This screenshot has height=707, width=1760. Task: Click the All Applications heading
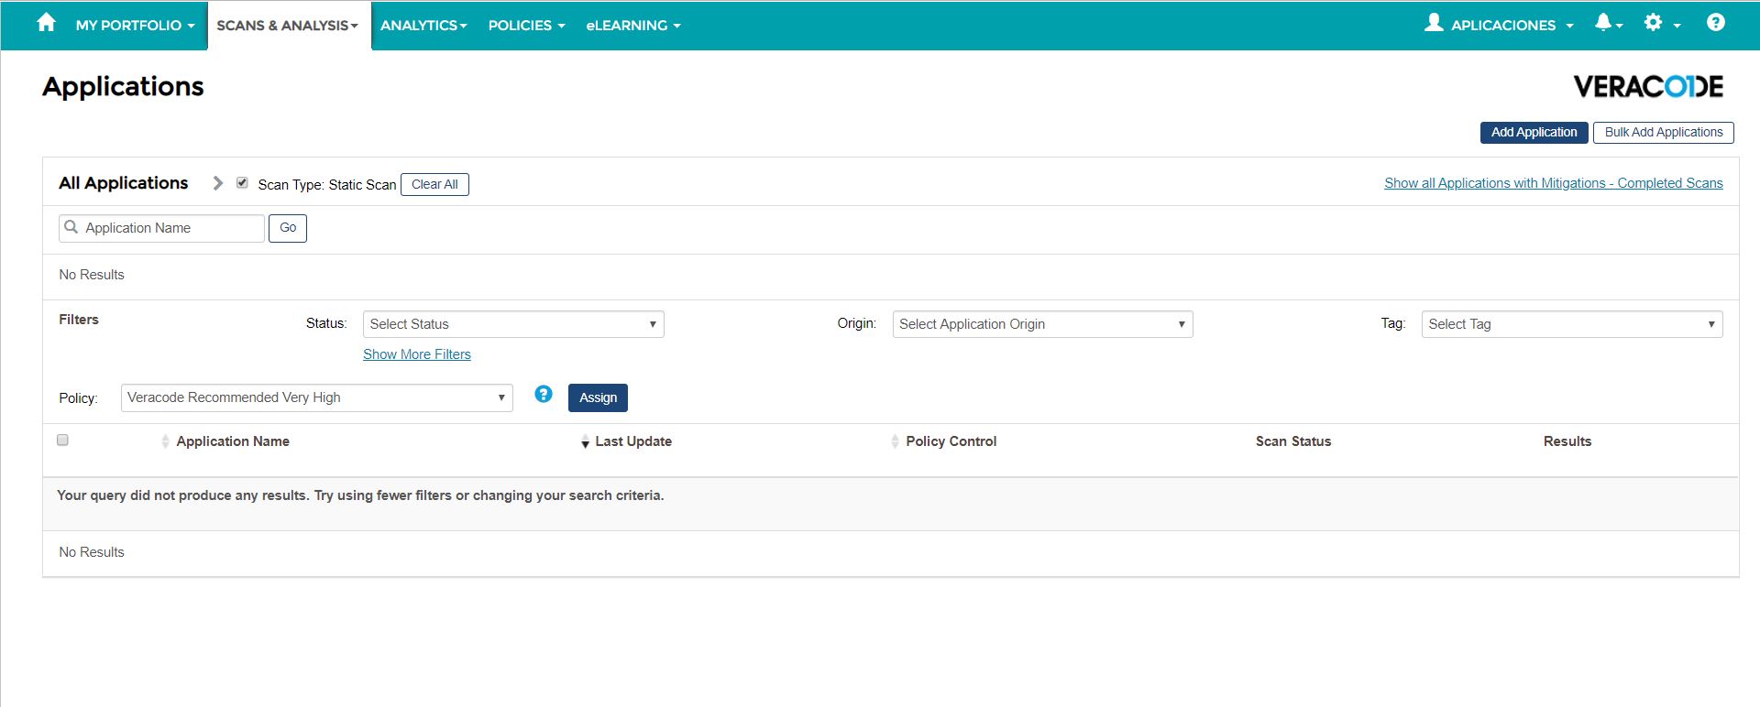click(124, 183)
